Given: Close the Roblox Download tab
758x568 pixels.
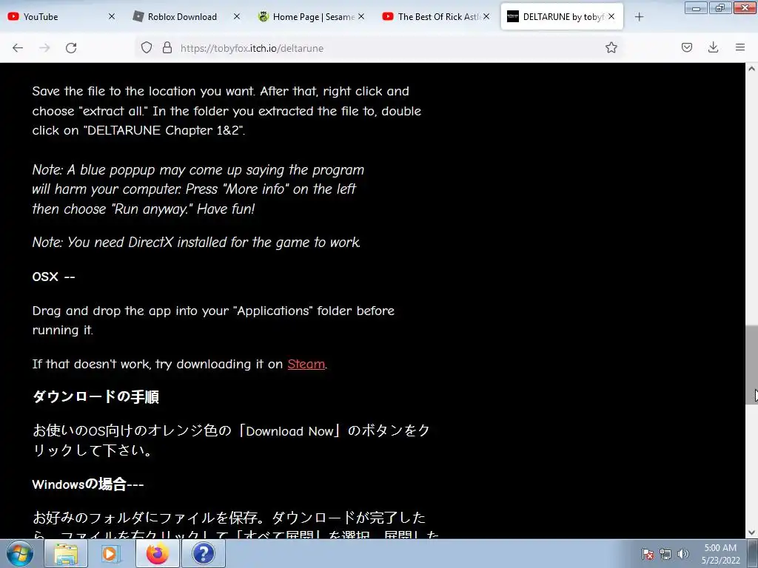Looking at the screenshot, I should [236, 16].
